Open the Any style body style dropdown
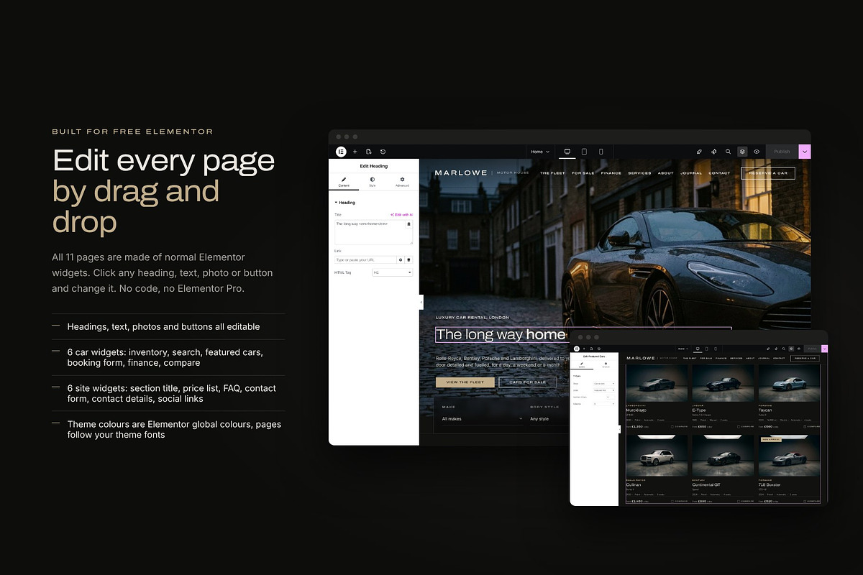Viewport: 863px width, 575px height. pos(549,418)
